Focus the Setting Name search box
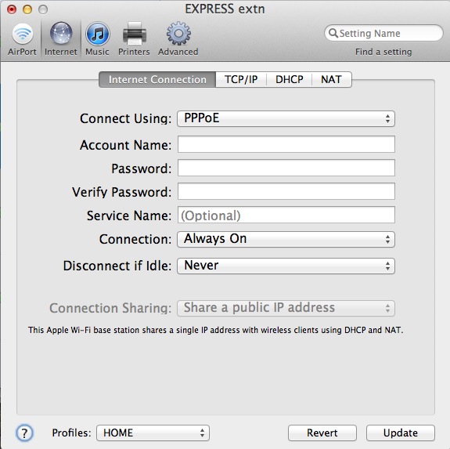 coord(383,33)
